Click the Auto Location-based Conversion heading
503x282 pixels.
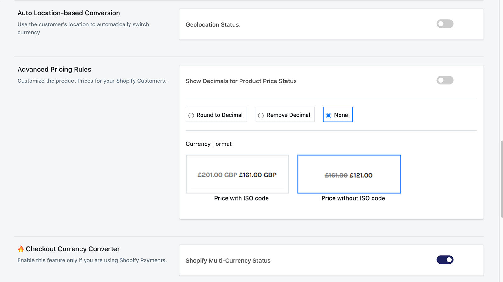point(69,13)
